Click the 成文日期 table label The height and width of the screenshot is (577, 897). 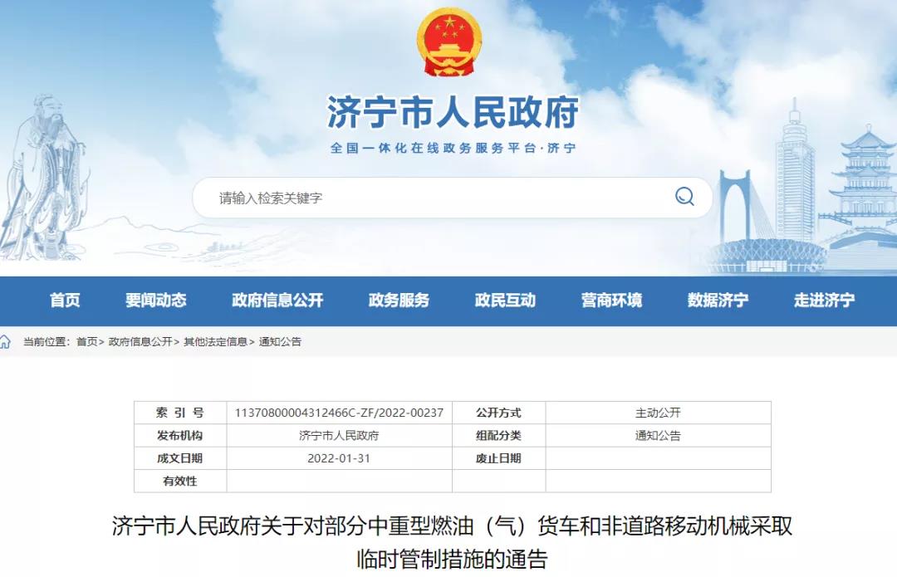179,458
